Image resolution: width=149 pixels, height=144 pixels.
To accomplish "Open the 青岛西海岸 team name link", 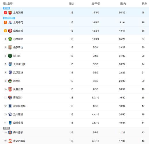I will pos(19,141).
